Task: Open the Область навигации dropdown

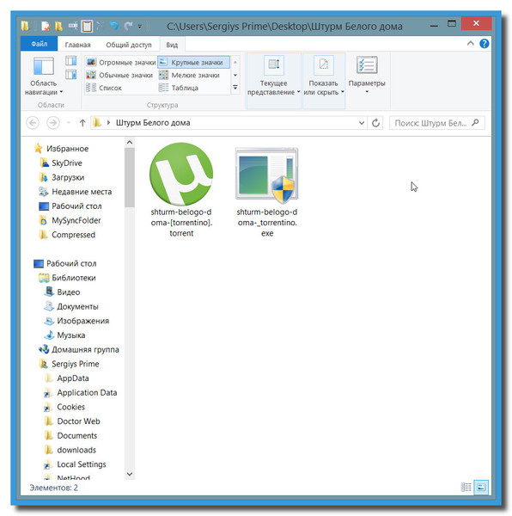Action: (43, 77)
